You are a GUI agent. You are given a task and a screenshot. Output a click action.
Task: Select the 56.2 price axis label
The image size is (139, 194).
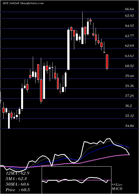click(x=129, y=106)
